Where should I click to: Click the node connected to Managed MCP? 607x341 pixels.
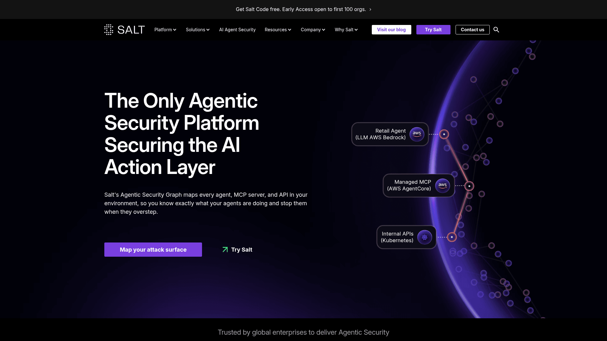(x=469, y=186)
